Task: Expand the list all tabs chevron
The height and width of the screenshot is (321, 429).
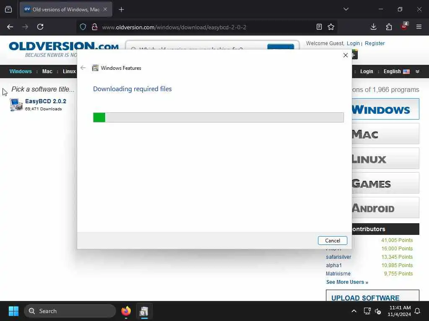Action: coord(346,9)
